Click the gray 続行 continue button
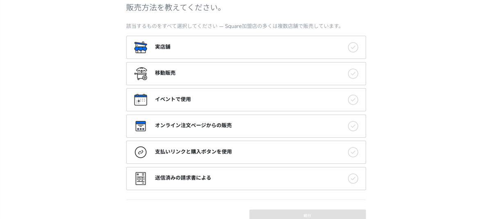The width and height of the screenshot is (492, 219). [x=307, y=214]
